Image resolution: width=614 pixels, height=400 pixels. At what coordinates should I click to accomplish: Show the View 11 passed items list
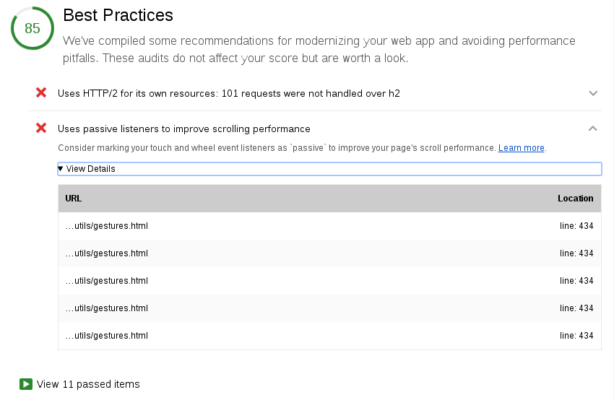(88, 384)
